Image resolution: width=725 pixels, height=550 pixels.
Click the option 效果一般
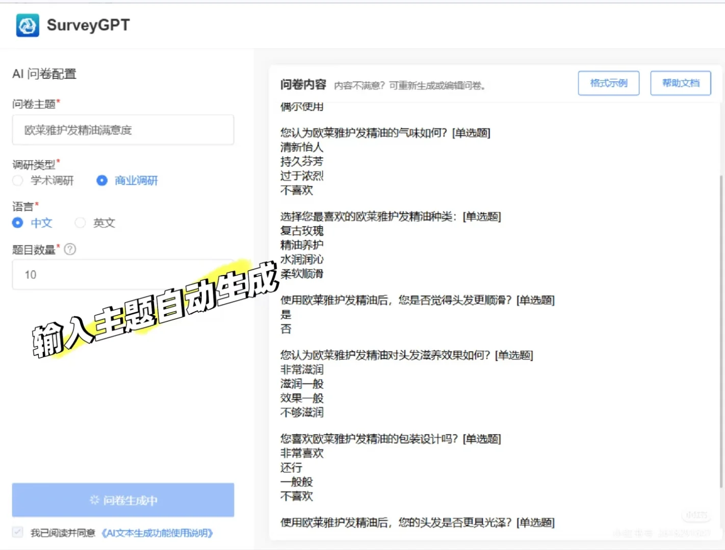pos(302,398)
